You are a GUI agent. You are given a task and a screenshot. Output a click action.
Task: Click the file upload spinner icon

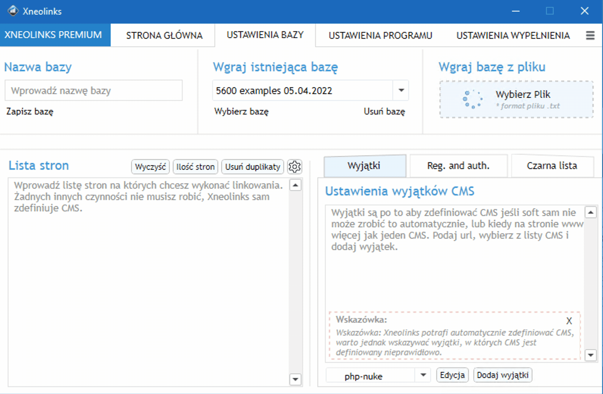[472, 99]
